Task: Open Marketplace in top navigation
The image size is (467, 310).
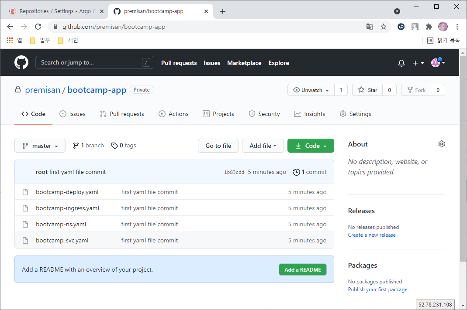Action: coord(244,63)
